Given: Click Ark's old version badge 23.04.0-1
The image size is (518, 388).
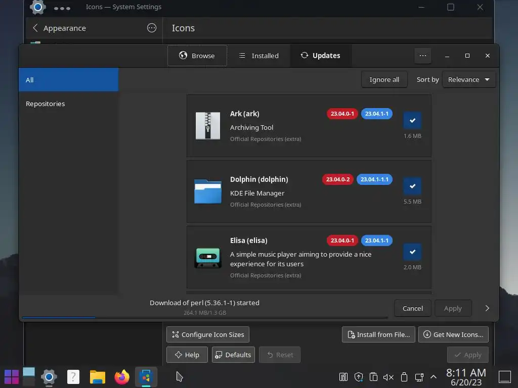Looking at the screenshot, I should pyautogui.click(x=342, y=114).
